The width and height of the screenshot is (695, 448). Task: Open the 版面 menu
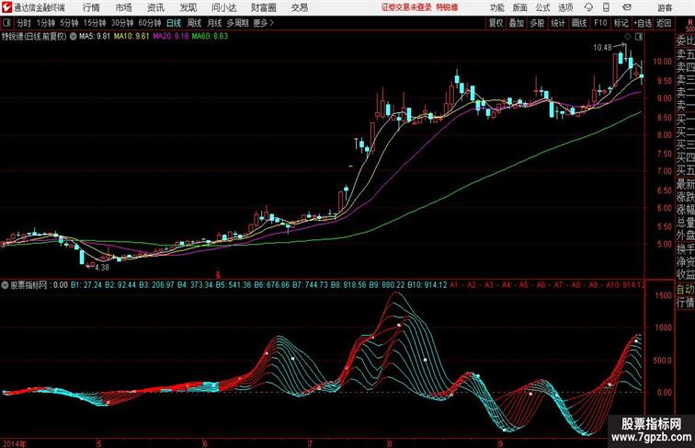point(520,7)
